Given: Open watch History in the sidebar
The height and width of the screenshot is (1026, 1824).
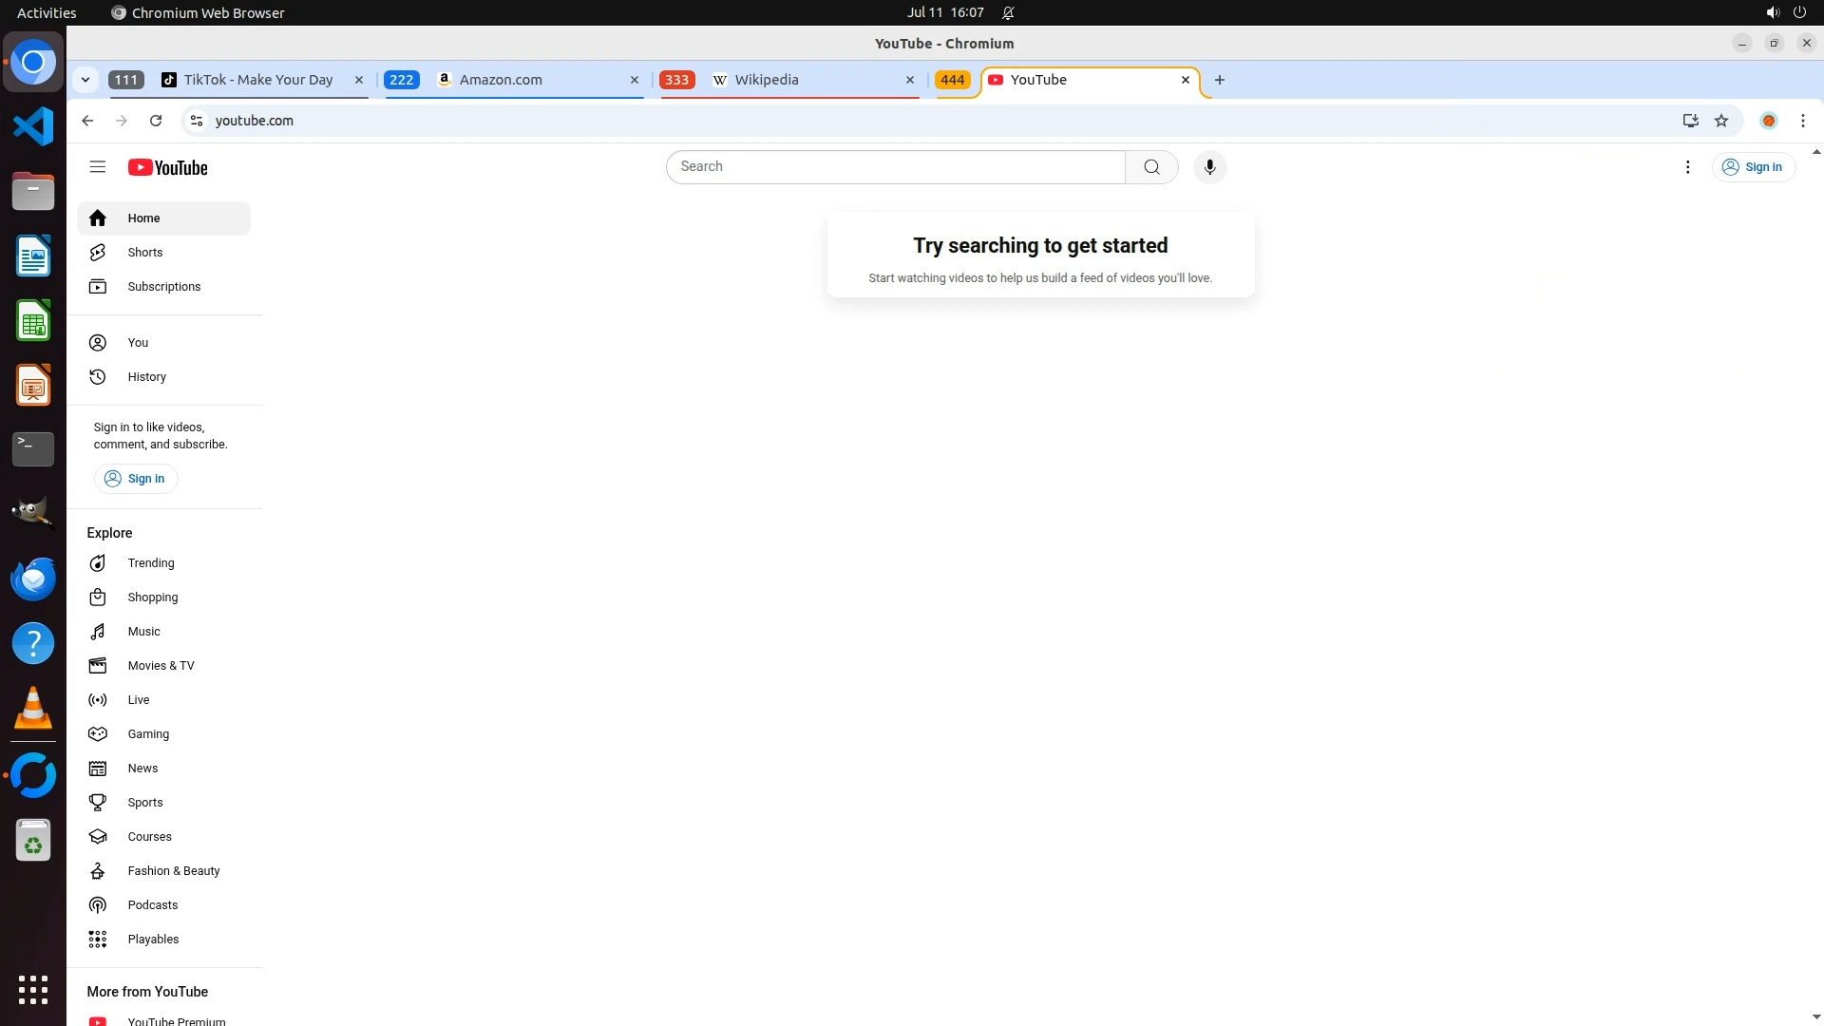Looking at the screenshot, I should (x=146, y=377).
